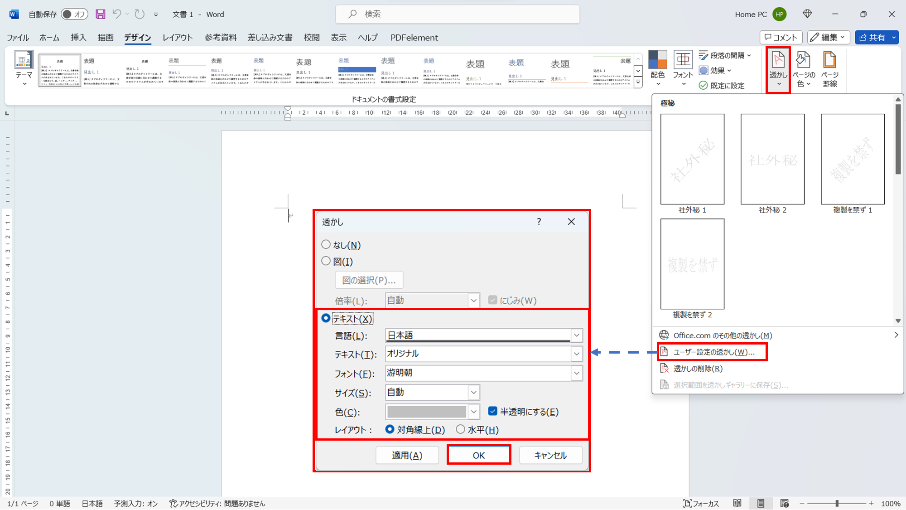The height and width of the screenshot is (510, 906).
Task: Click フォーカス mode in status bar
Action: 701,503
